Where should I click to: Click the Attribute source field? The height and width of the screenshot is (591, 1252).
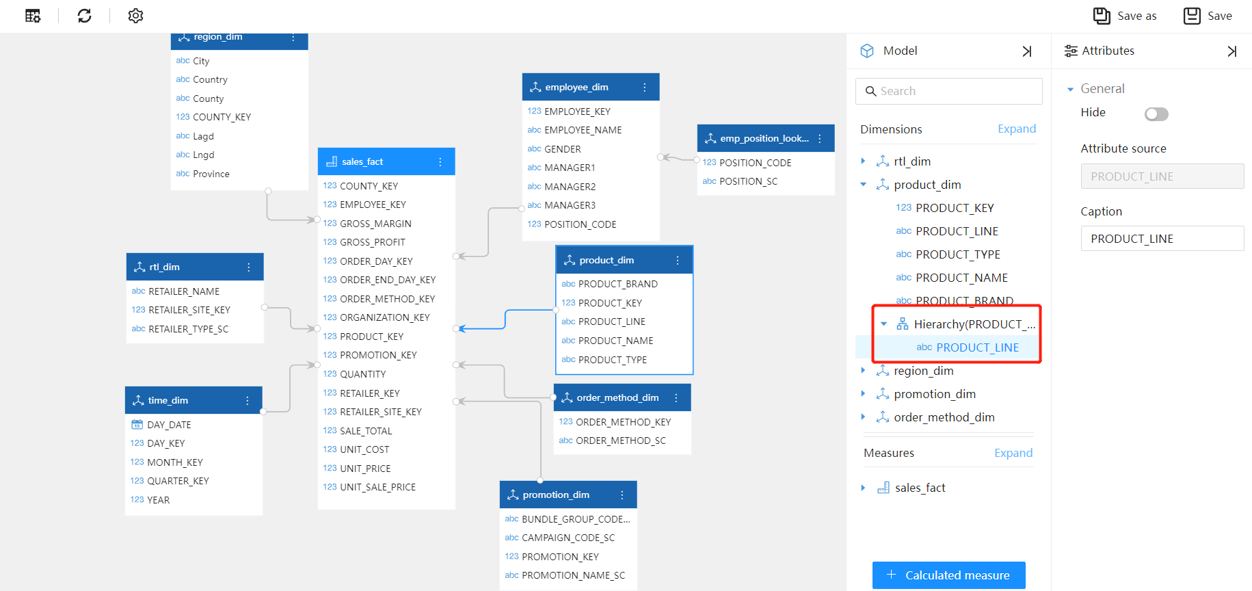pos(1162,176)
